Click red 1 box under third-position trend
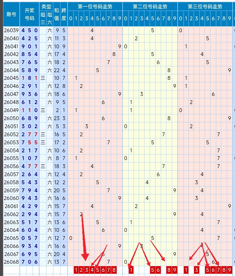235x276 pixels. point(186,270)
